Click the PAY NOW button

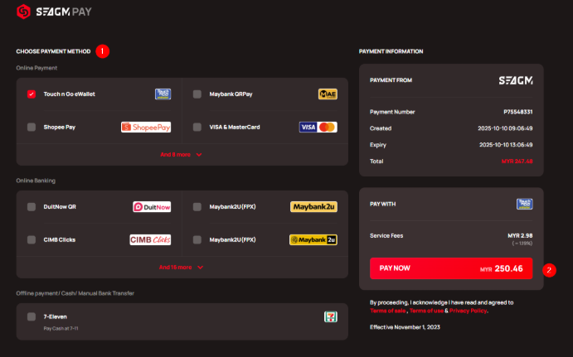[451, 268]
